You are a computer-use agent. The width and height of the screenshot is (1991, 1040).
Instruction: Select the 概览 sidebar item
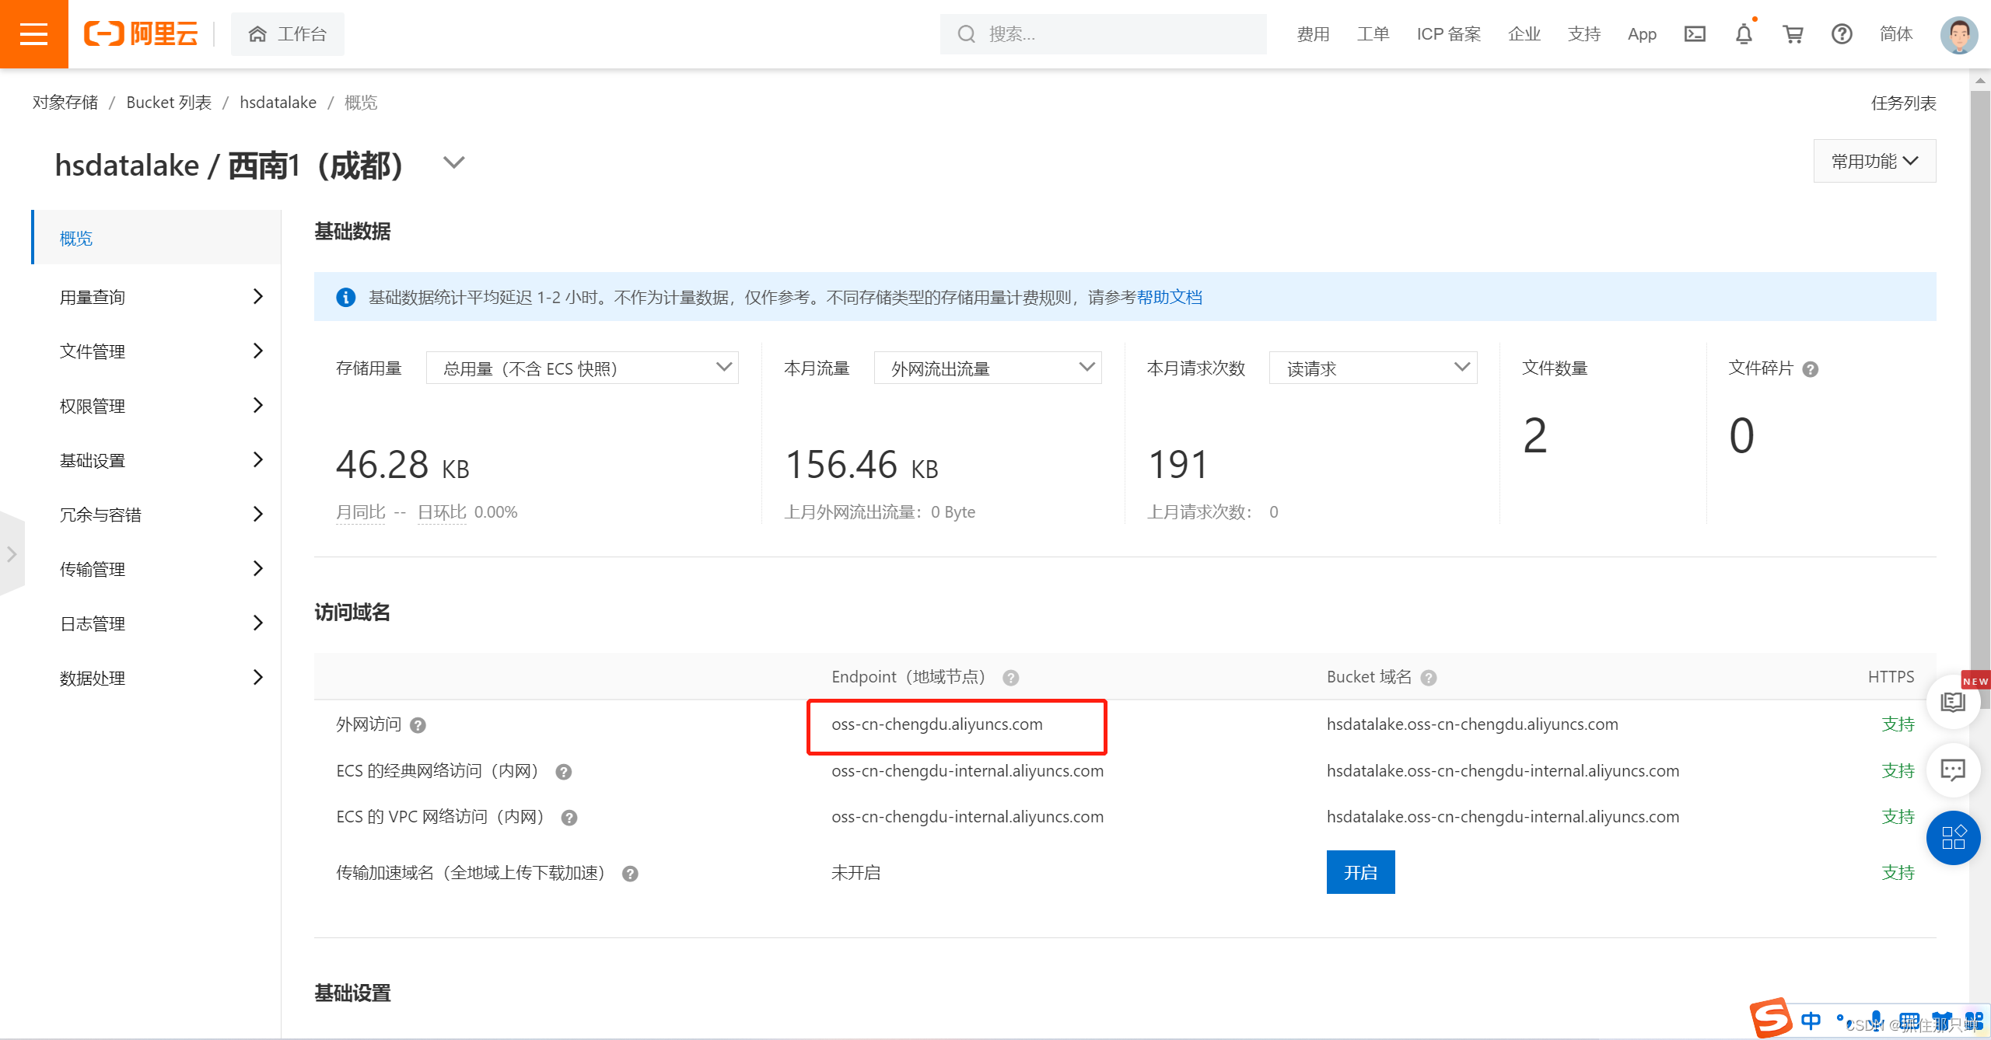point(156,238)
